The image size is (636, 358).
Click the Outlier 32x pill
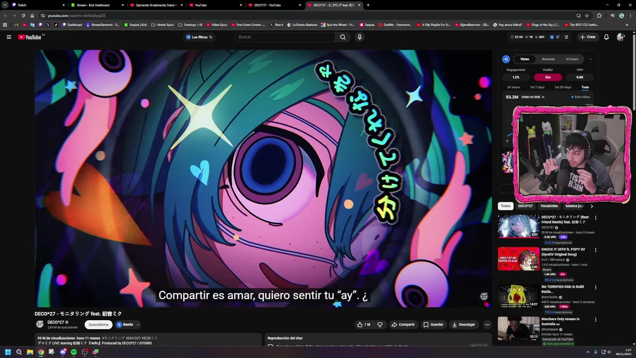tap(548, 77)
